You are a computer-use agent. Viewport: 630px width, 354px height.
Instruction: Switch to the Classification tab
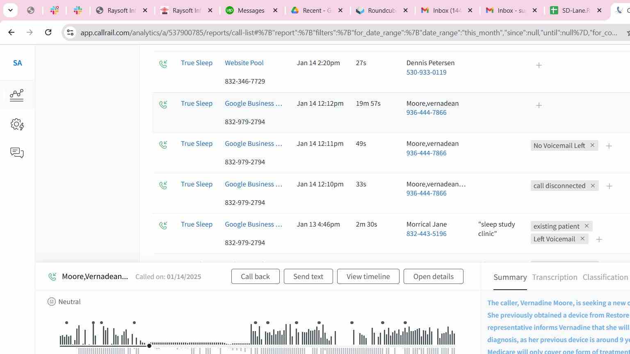[x=605, y=277]
